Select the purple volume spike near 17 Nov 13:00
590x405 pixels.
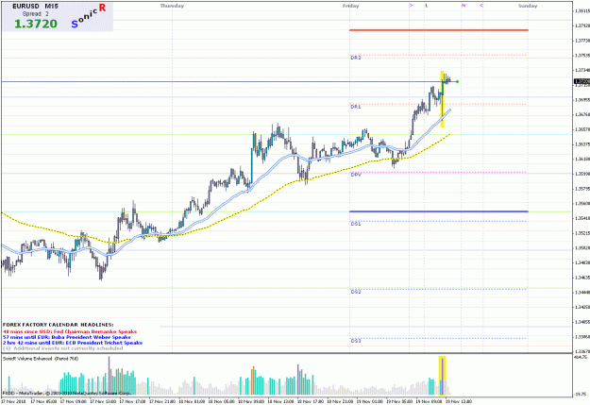pos(110,376)
